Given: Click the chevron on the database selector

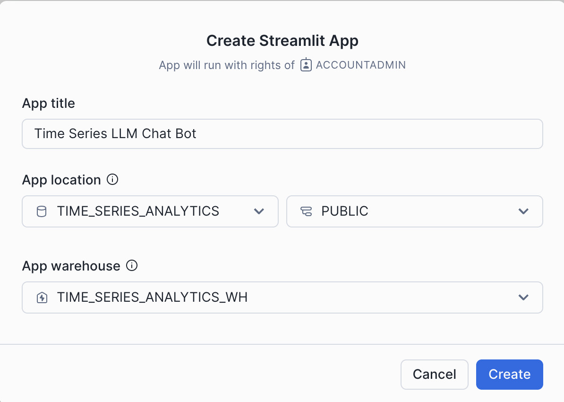Looking at the screenshot, I should [x=259, y=211].
